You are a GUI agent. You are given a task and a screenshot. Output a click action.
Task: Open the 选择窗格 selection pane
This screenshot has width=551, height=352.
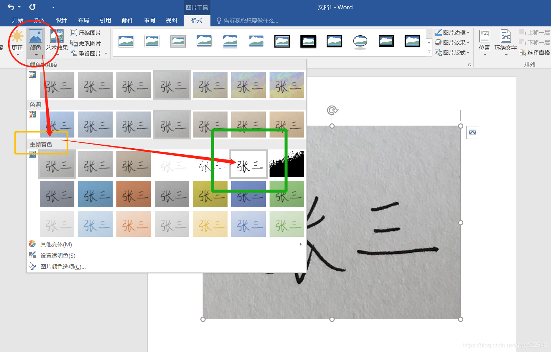[535, 52]
